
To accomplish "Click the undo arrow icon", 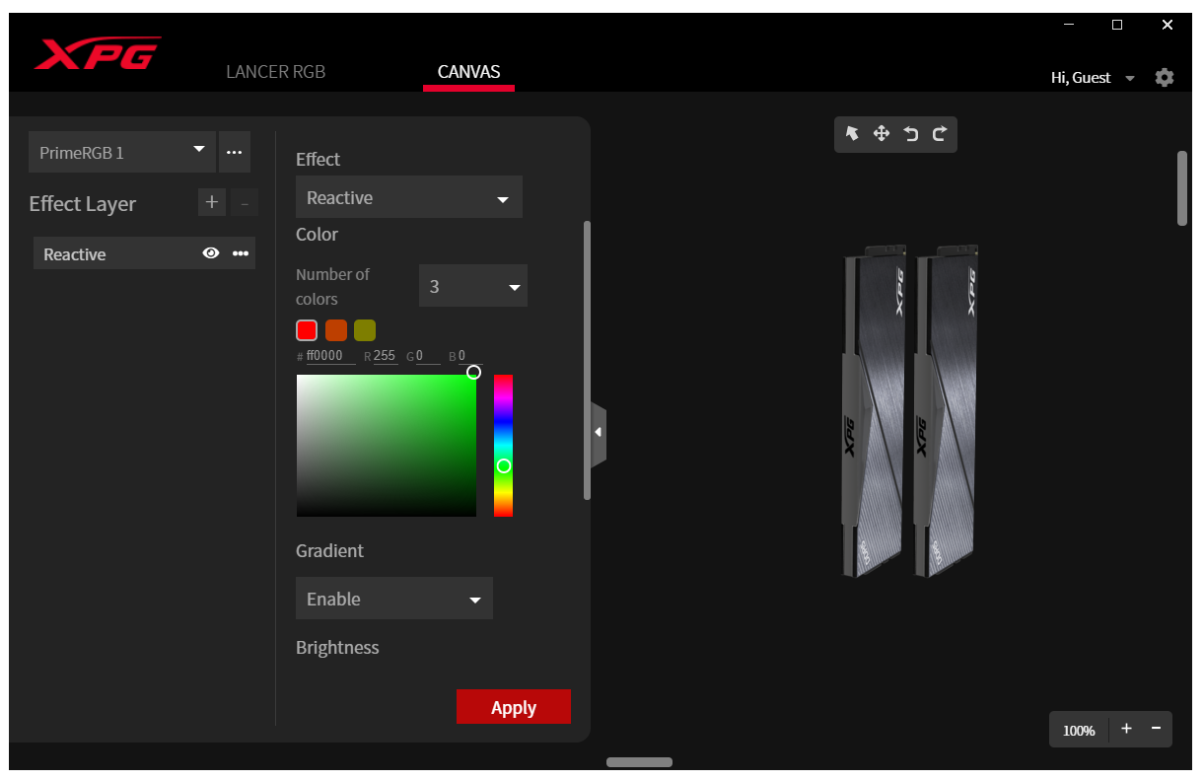I will [x=911, y=134].
